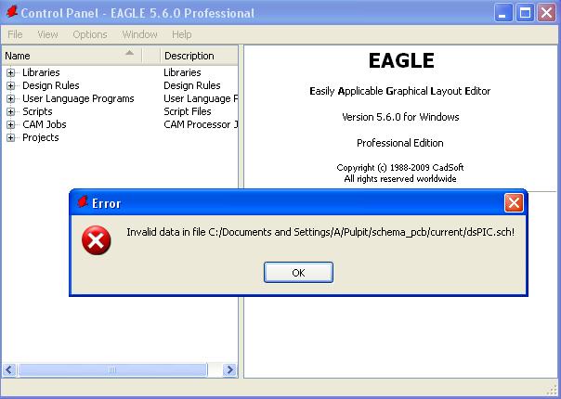Close the Control Panel window

547,13
